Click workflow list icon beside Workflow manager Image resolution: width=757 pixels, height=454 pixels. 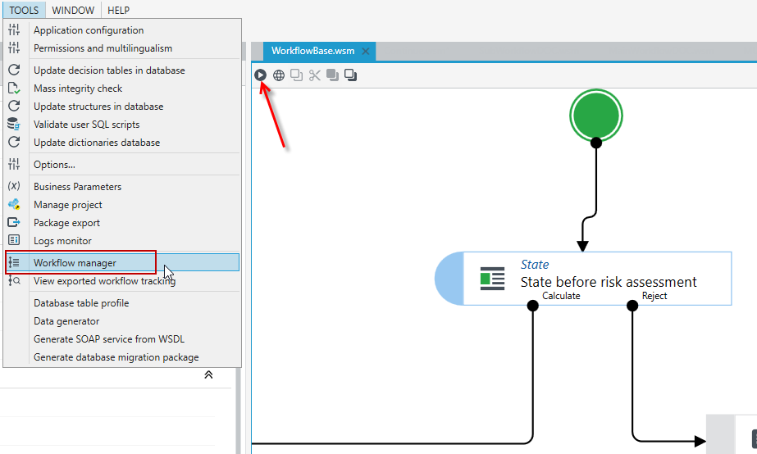pos(14,262)
